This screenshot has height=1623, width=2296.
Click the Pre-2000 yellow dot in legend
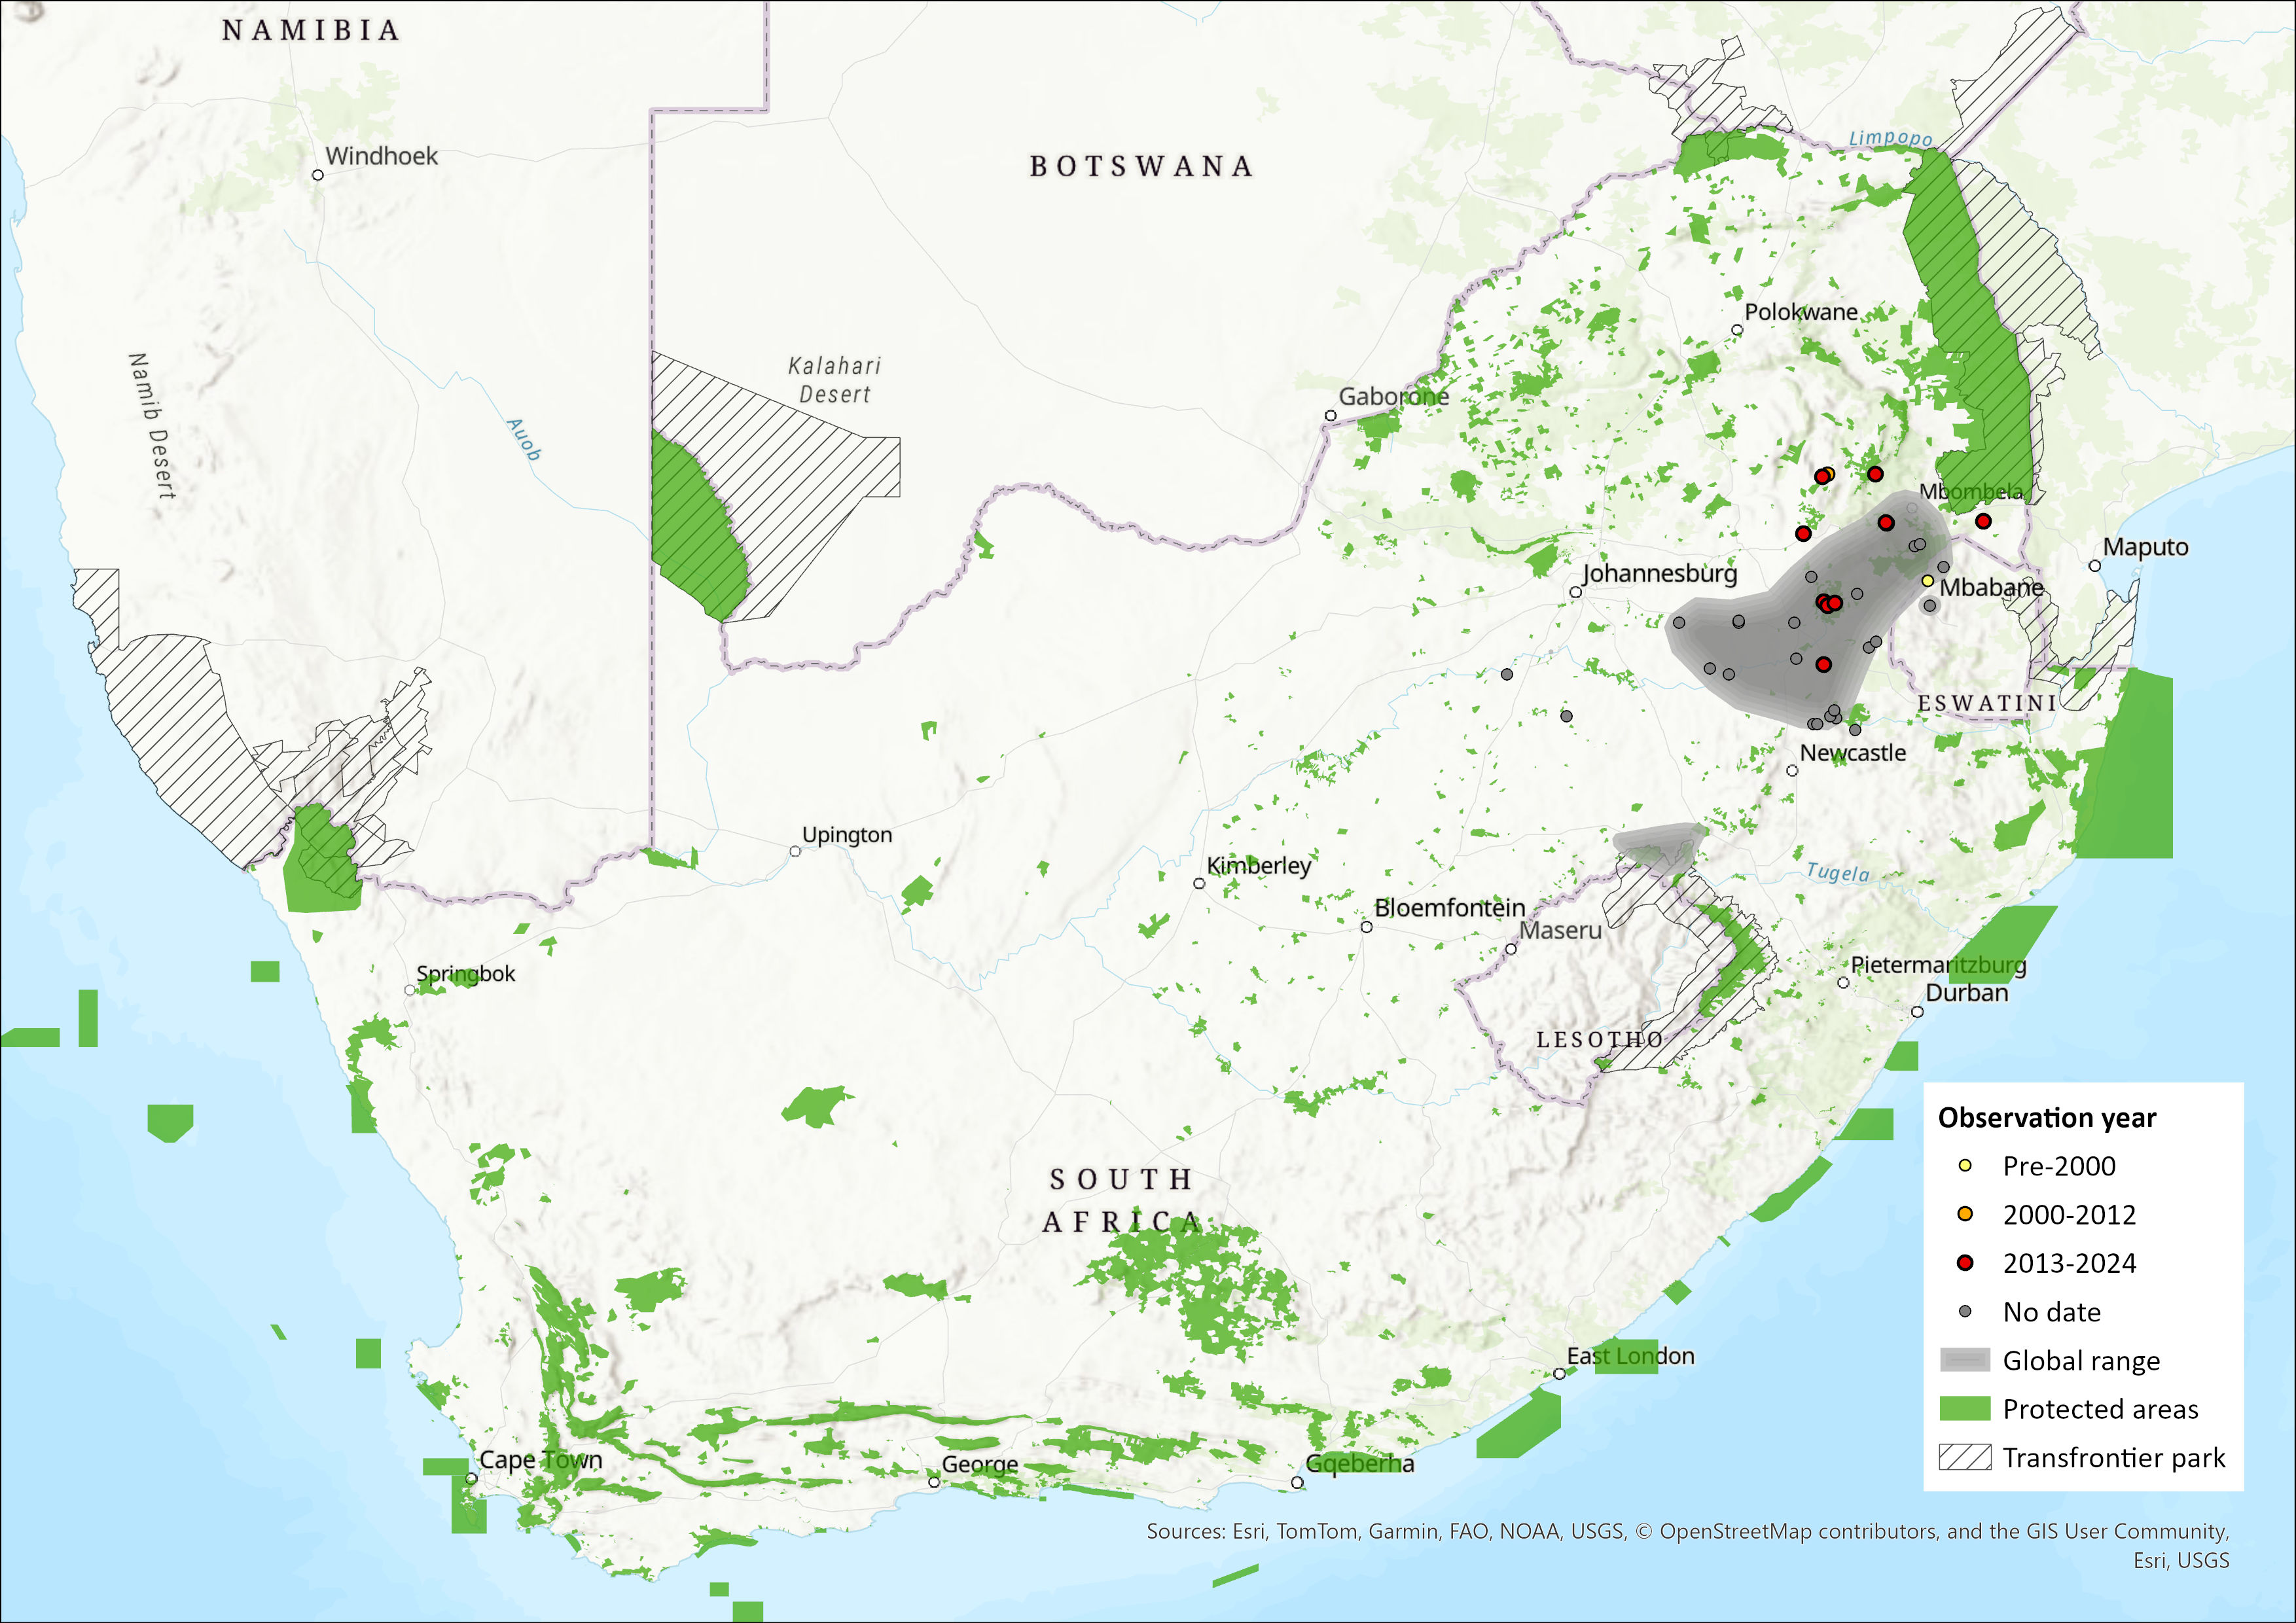coord(1964,1165)
